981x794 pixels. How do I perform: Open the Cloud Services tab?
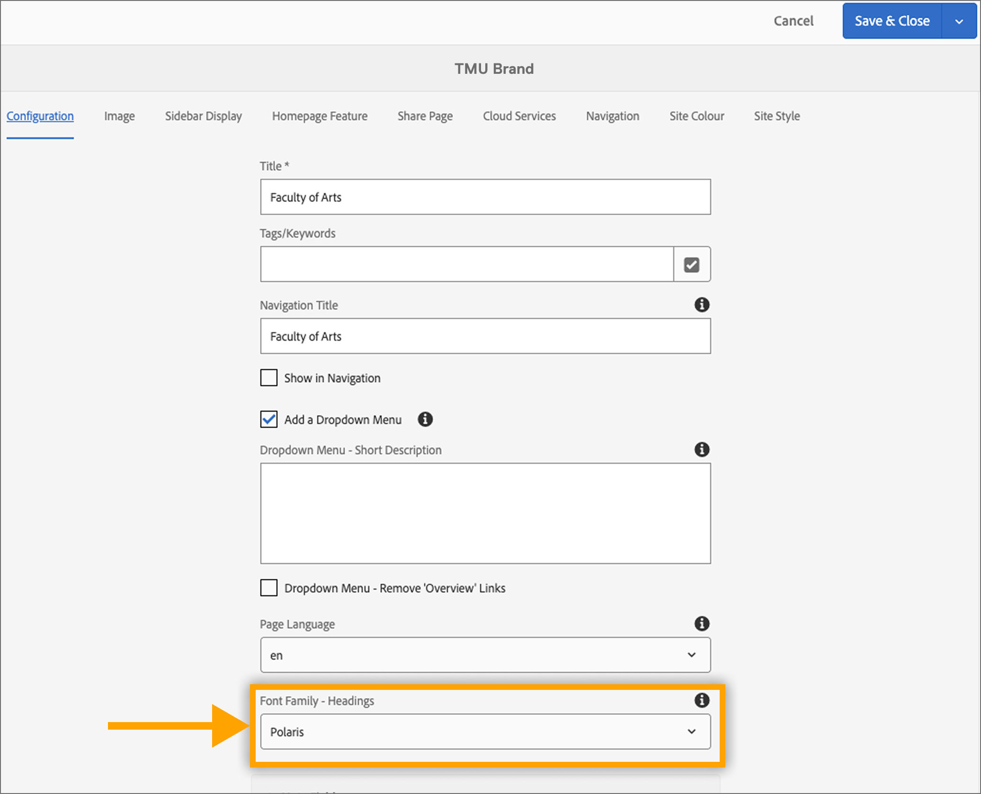(519, 116)
